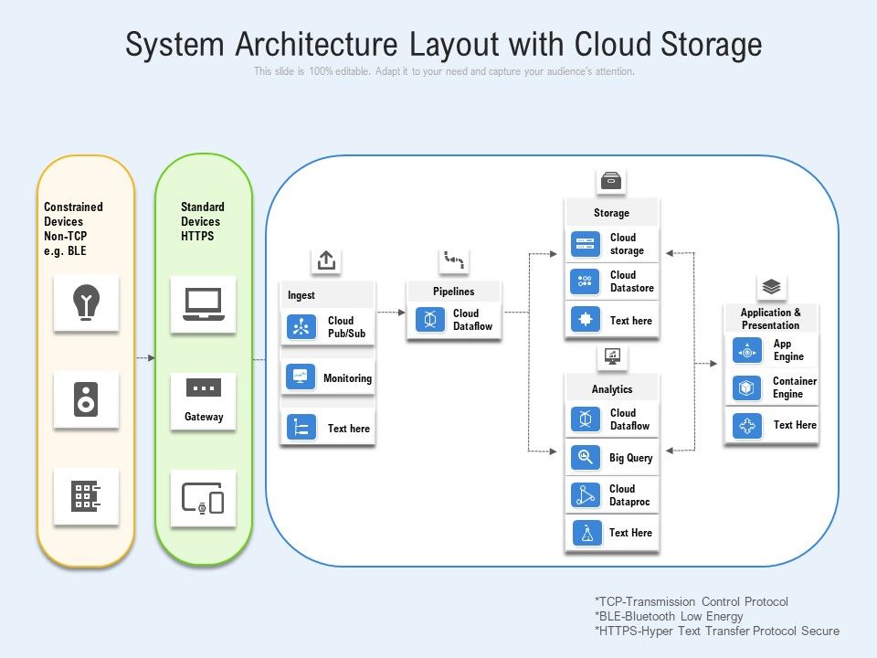Screen dimensions: 877x658
Task: Click the 'Application & Presentation' header
Action: click(770, 319)
